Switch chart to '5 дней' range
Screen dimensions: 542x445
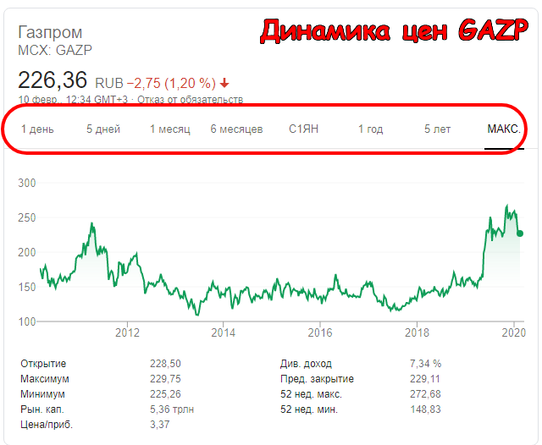click(103, 129)
